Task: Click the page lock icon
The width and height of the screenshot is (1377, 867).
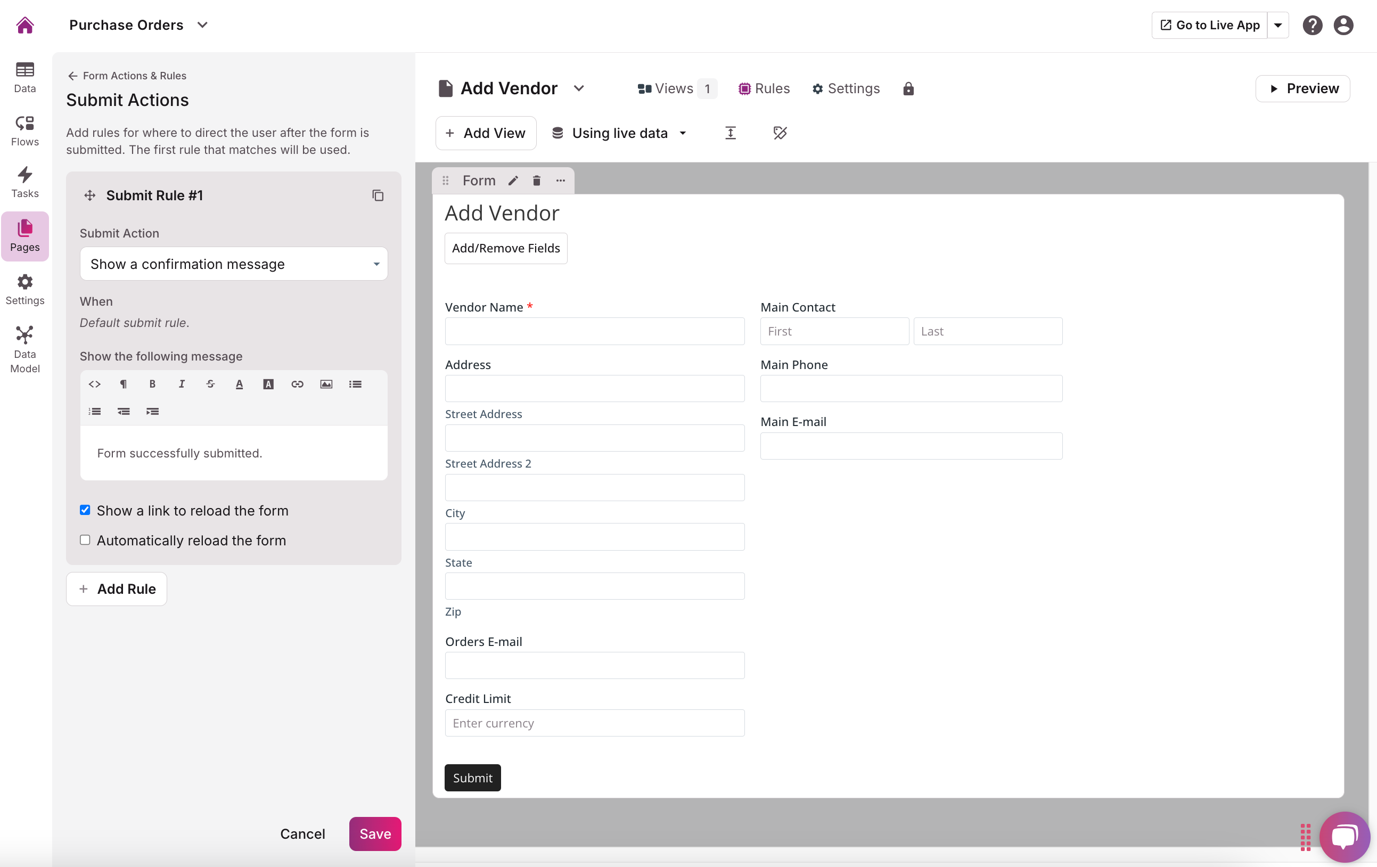Action: (x=908, y=88)
